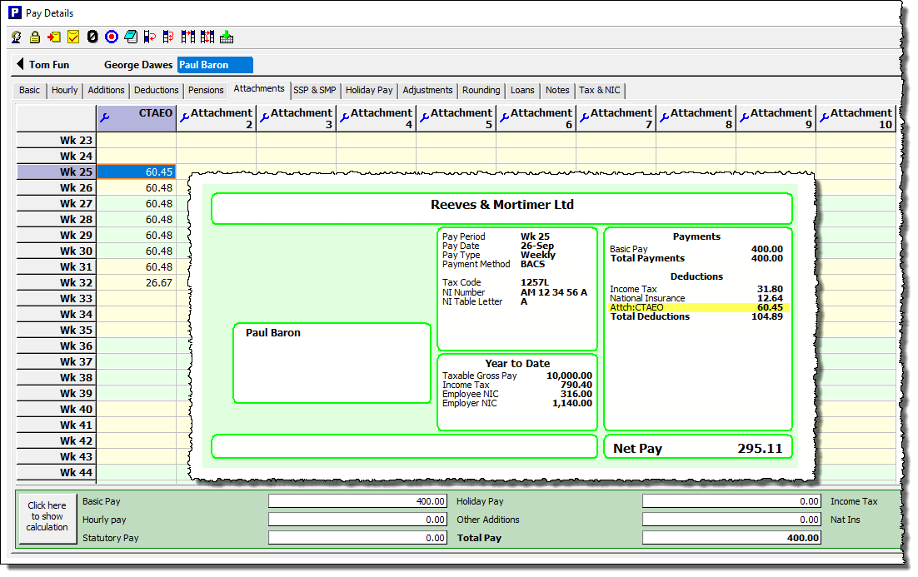The image size is (918, 577).
Task: Click the yellow envelope with red tick icon
Action: coord(73,37)
